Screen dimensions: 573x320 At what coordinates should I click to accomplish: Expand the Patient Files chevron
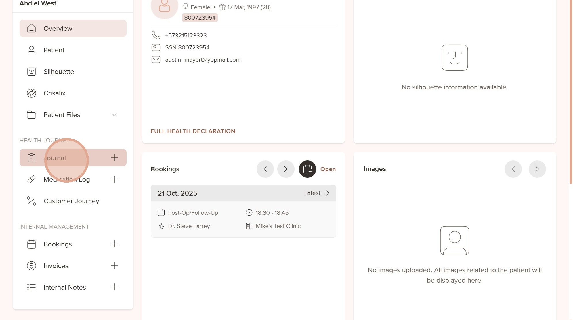click(114, 115)
